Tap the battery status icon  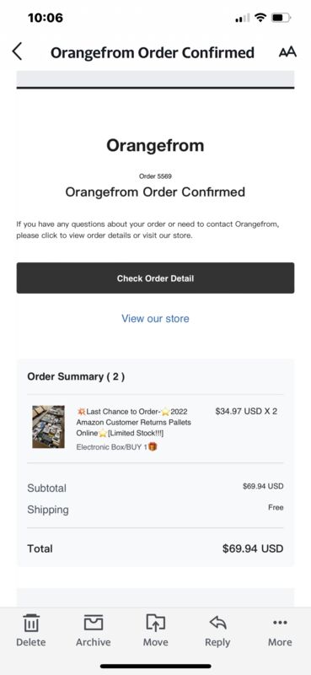point(282,18)
